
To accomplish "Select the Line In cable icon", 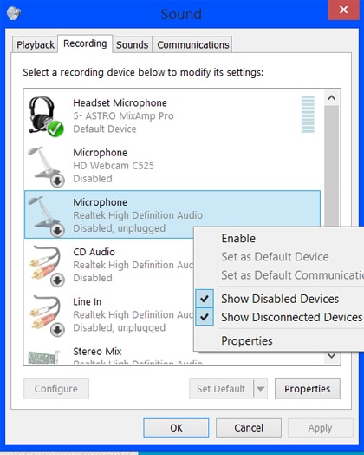I will (46, 315).
